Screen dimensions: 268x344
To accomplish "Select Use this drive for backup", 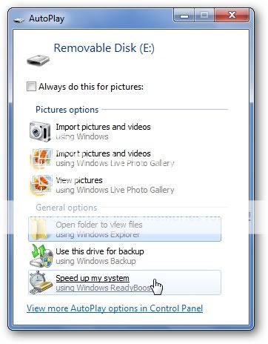I will (125, 256).
